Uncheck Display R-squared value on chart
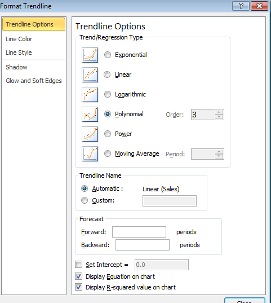271x303 pixels. pos(78,287)
